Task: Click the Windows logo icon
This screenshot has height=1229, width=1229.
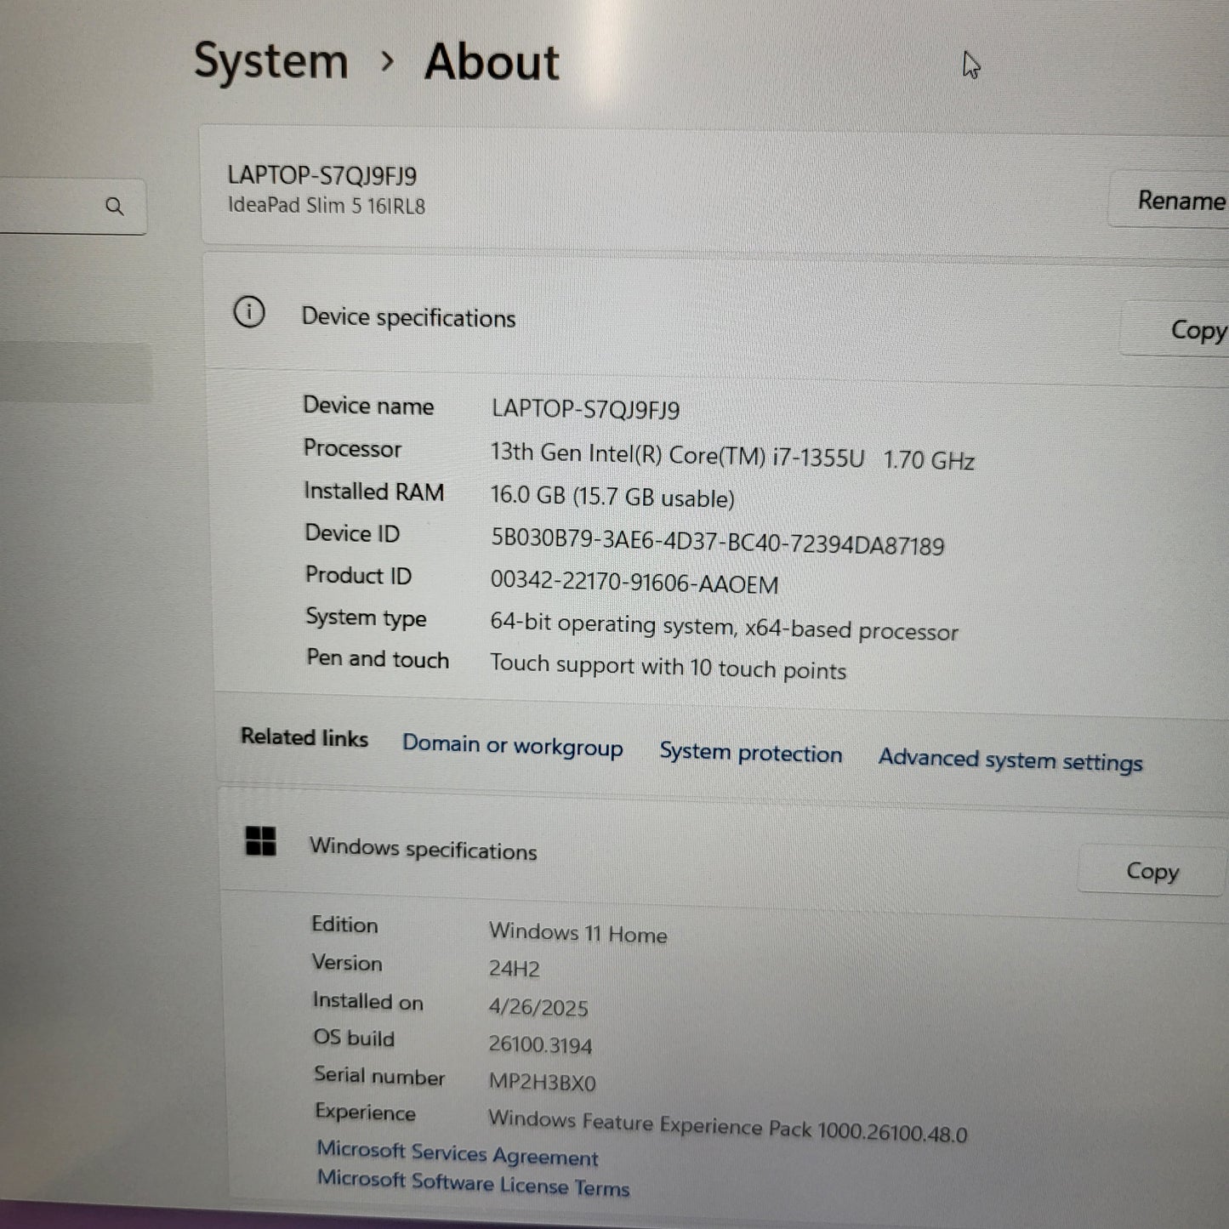Action: [260, 841]
